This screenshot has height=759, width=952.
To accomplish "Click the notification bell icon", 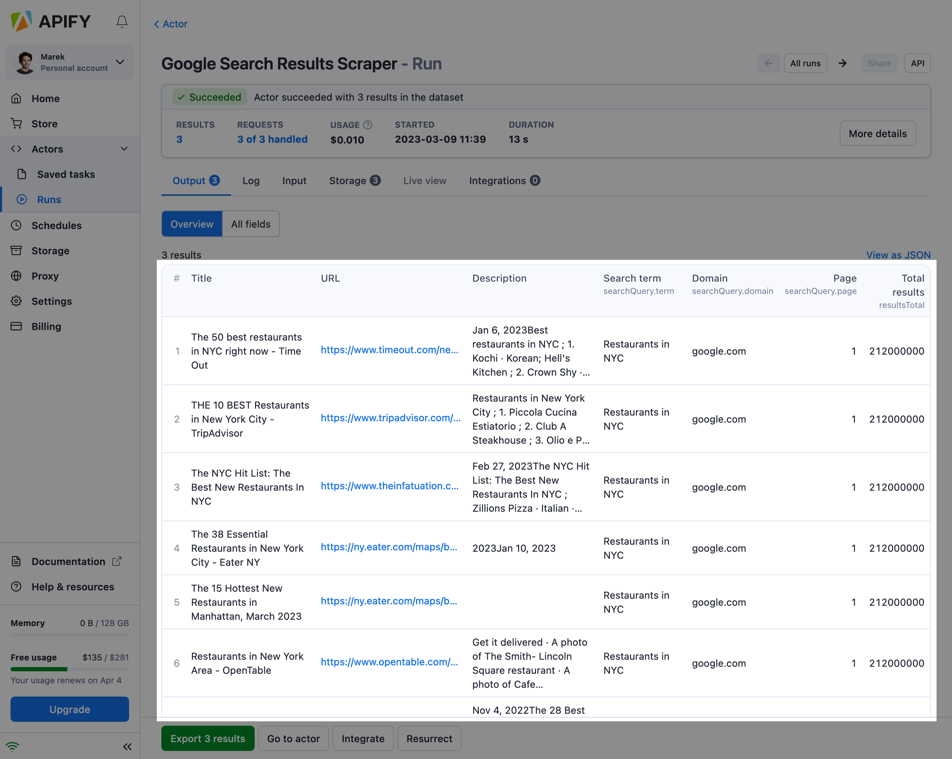I will click(x=122, y=21).
